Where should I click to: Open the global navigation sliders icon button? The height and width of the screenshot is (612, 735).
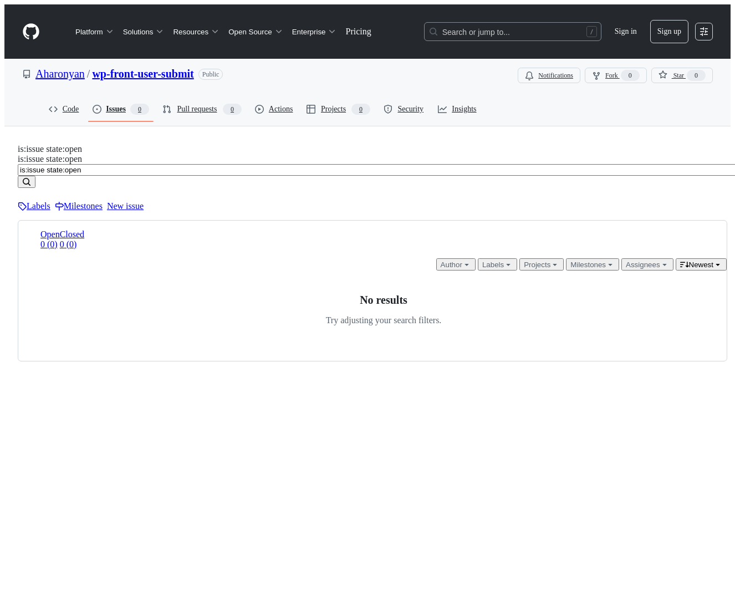(x=704, y=32)
